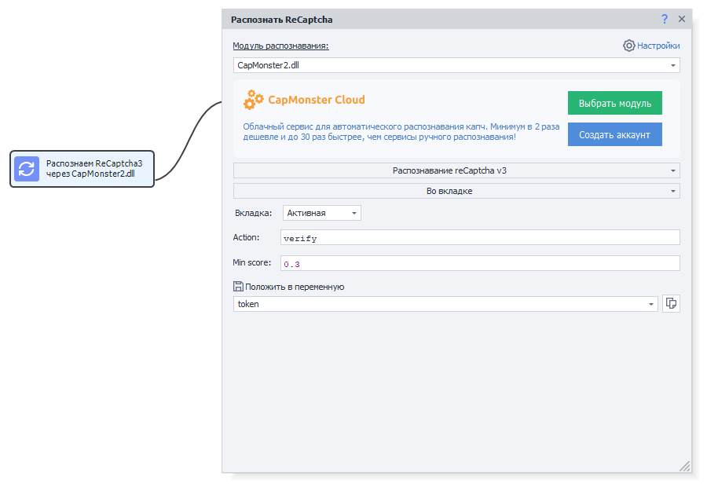This screenshot has height=487, width=707.
Task: Click the settings gear icon
Action: (x=628, y=46)
